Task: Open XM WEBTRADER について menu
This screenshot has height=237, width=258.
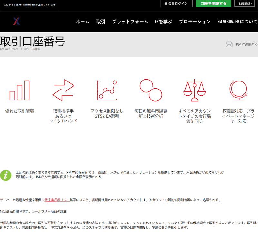Action: tap(237, 22)
